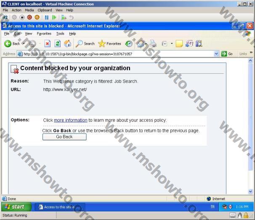Open the IE Favorites pane

pos(110,44)
